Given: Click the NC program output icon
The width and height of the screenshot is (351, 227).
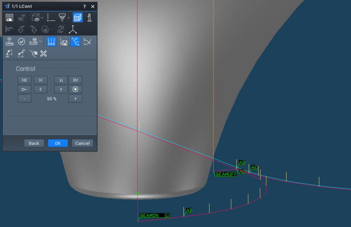Looking at the screenshot, I should click(x=21, y=18).
